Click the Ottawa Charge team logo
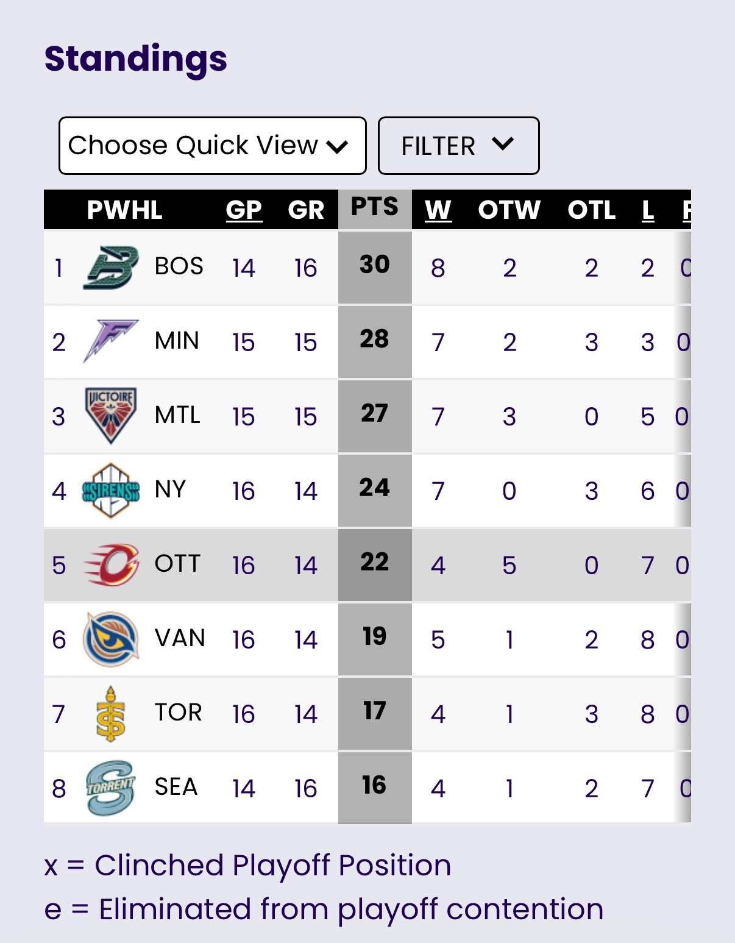Screen dimensions: 735x943 pos(112,565)
